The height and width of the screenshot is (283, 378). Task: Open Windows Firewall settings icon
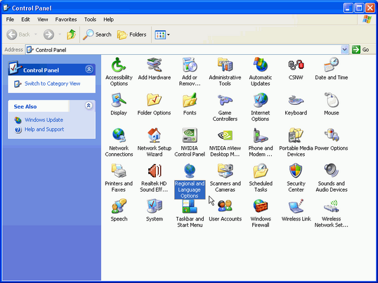pos(260,206)
